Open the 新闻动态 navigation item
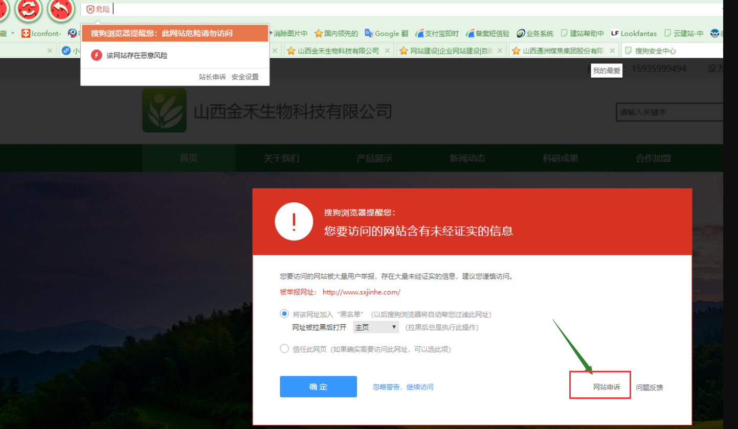 [x=467, y=158]
